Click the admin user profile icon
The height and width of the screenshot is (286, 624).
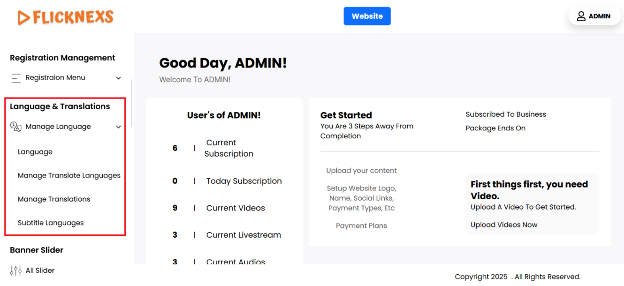pos(581,16)
